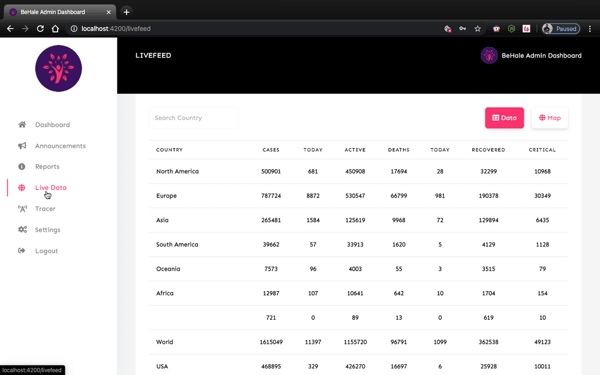The width and height of the screenshot is (600, 375).
Task: Open the Chrome three-dot menu
Action: coord(590,28)
